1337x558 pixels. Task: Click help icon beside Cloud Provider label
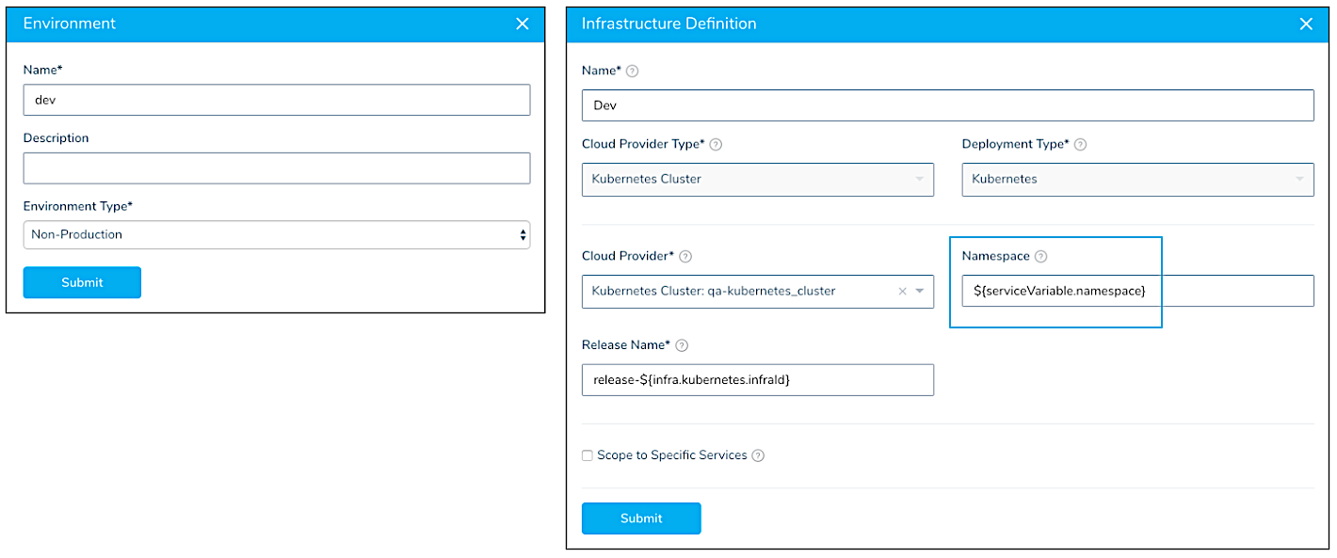tap(685, 256)
